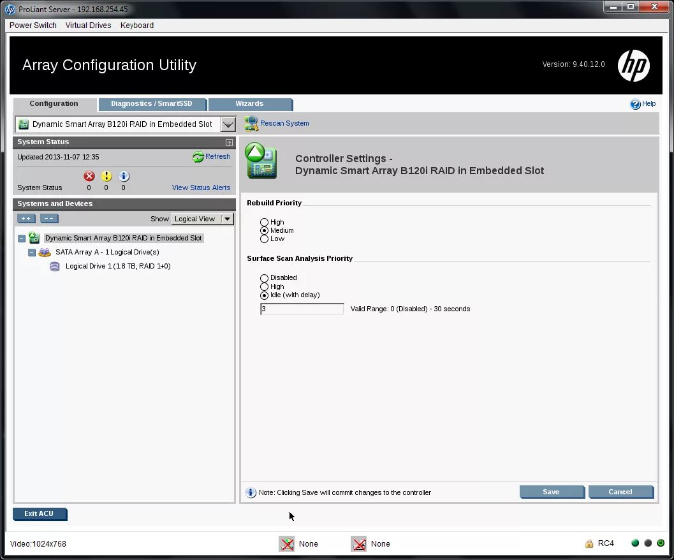Collapse the Dynamic Smart Array tree node
This screenshot has width=674, height=560.
click(22, 239)
